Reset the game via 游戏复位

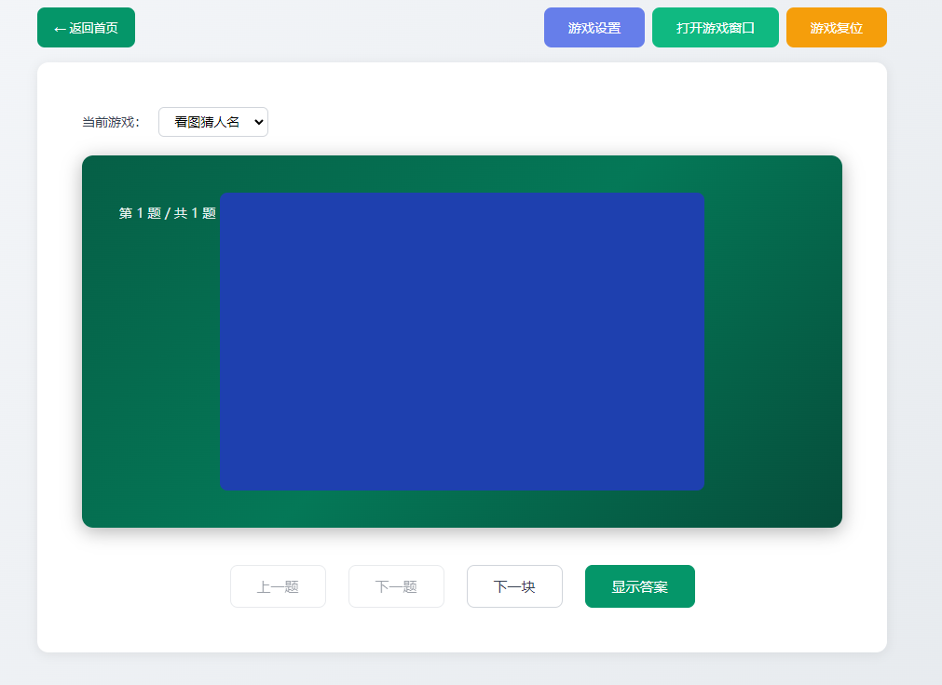pos(835,27)
